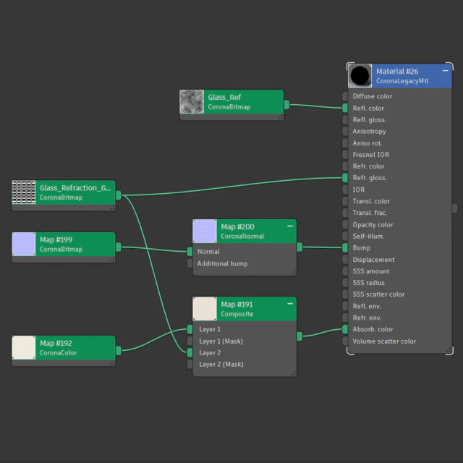The image size is (463, 463).
Task: Click the Additional bump input socket
Action: coord(190,263)
